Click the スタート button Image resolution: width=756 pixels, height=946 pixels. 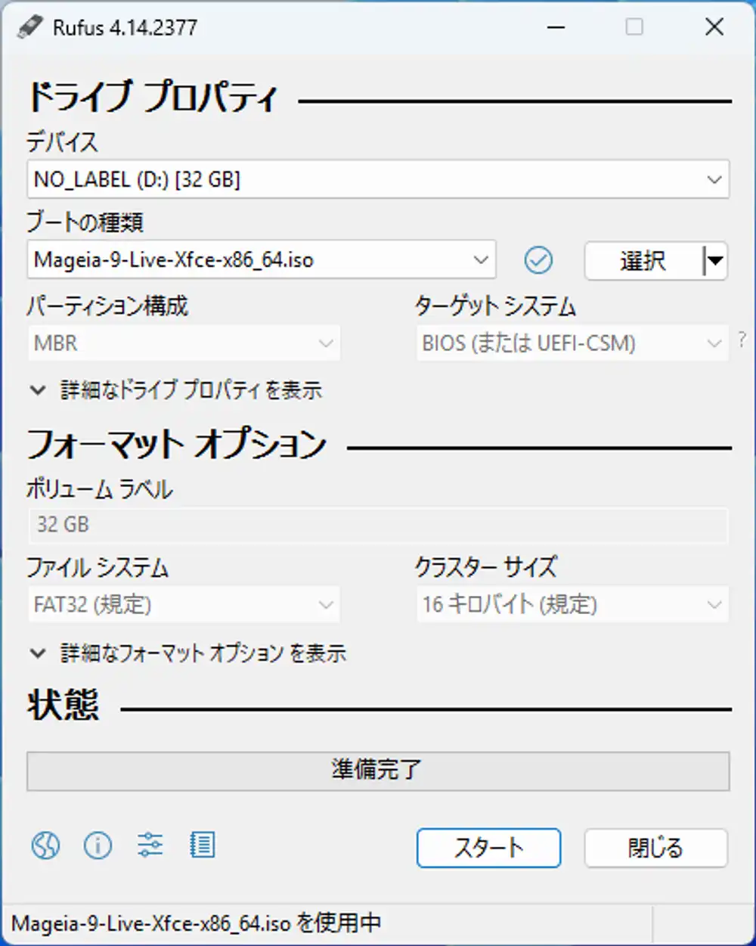[x=488, y=848]
